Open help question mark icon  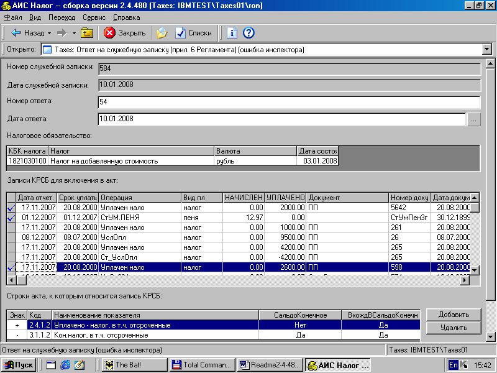tap(248, 33)
